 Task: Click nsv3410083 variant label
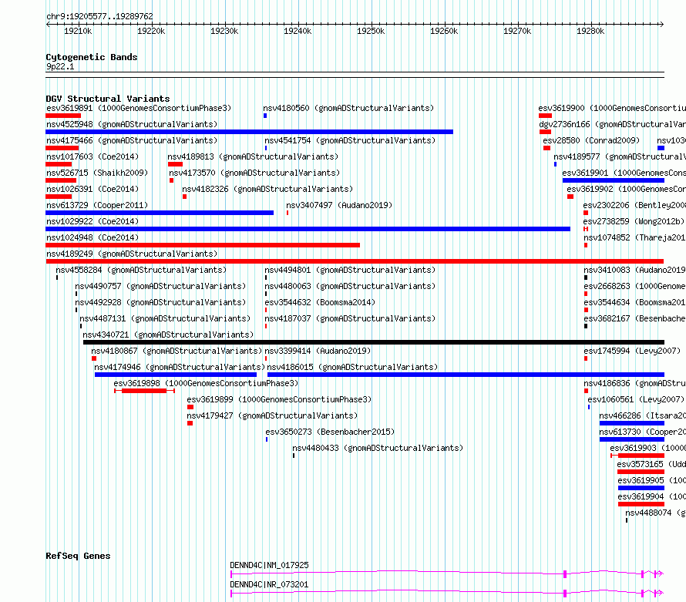[x=635, y=270]
